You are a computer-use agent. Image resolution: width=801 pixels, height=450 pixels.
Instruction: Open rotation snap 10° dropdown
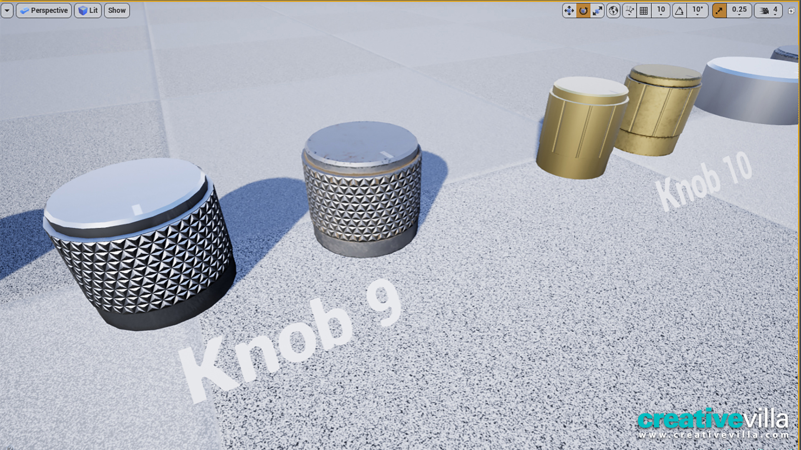698,11
